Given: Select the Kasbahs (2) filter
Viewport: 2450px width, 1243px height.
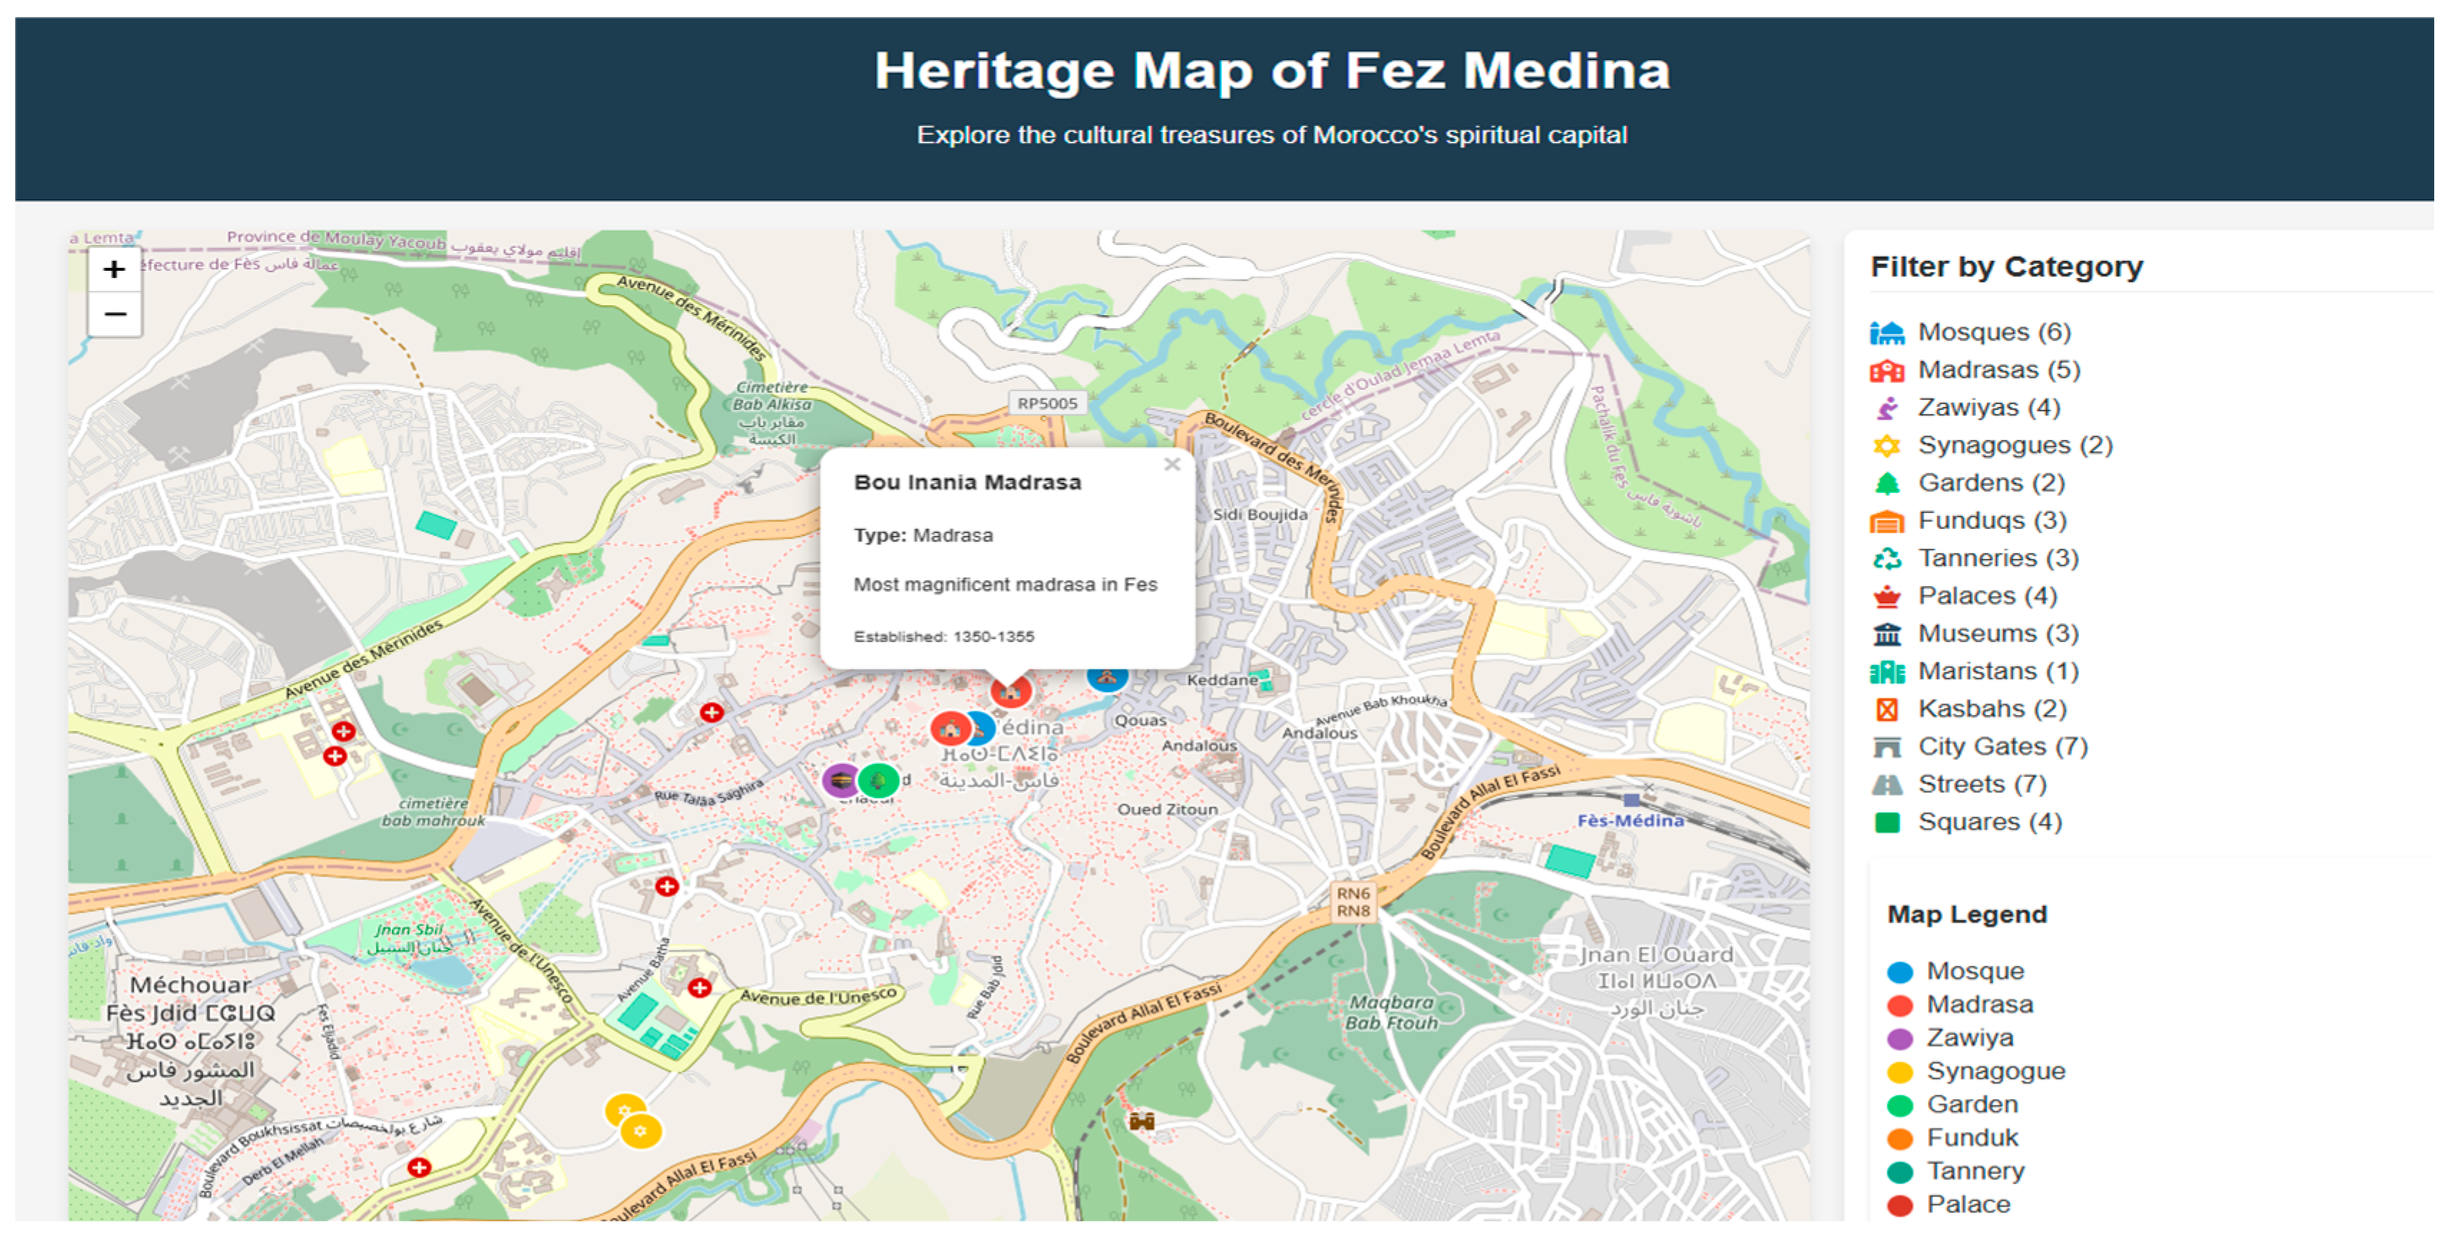Looking at the screenshot, I should [x=1992, y=709].
